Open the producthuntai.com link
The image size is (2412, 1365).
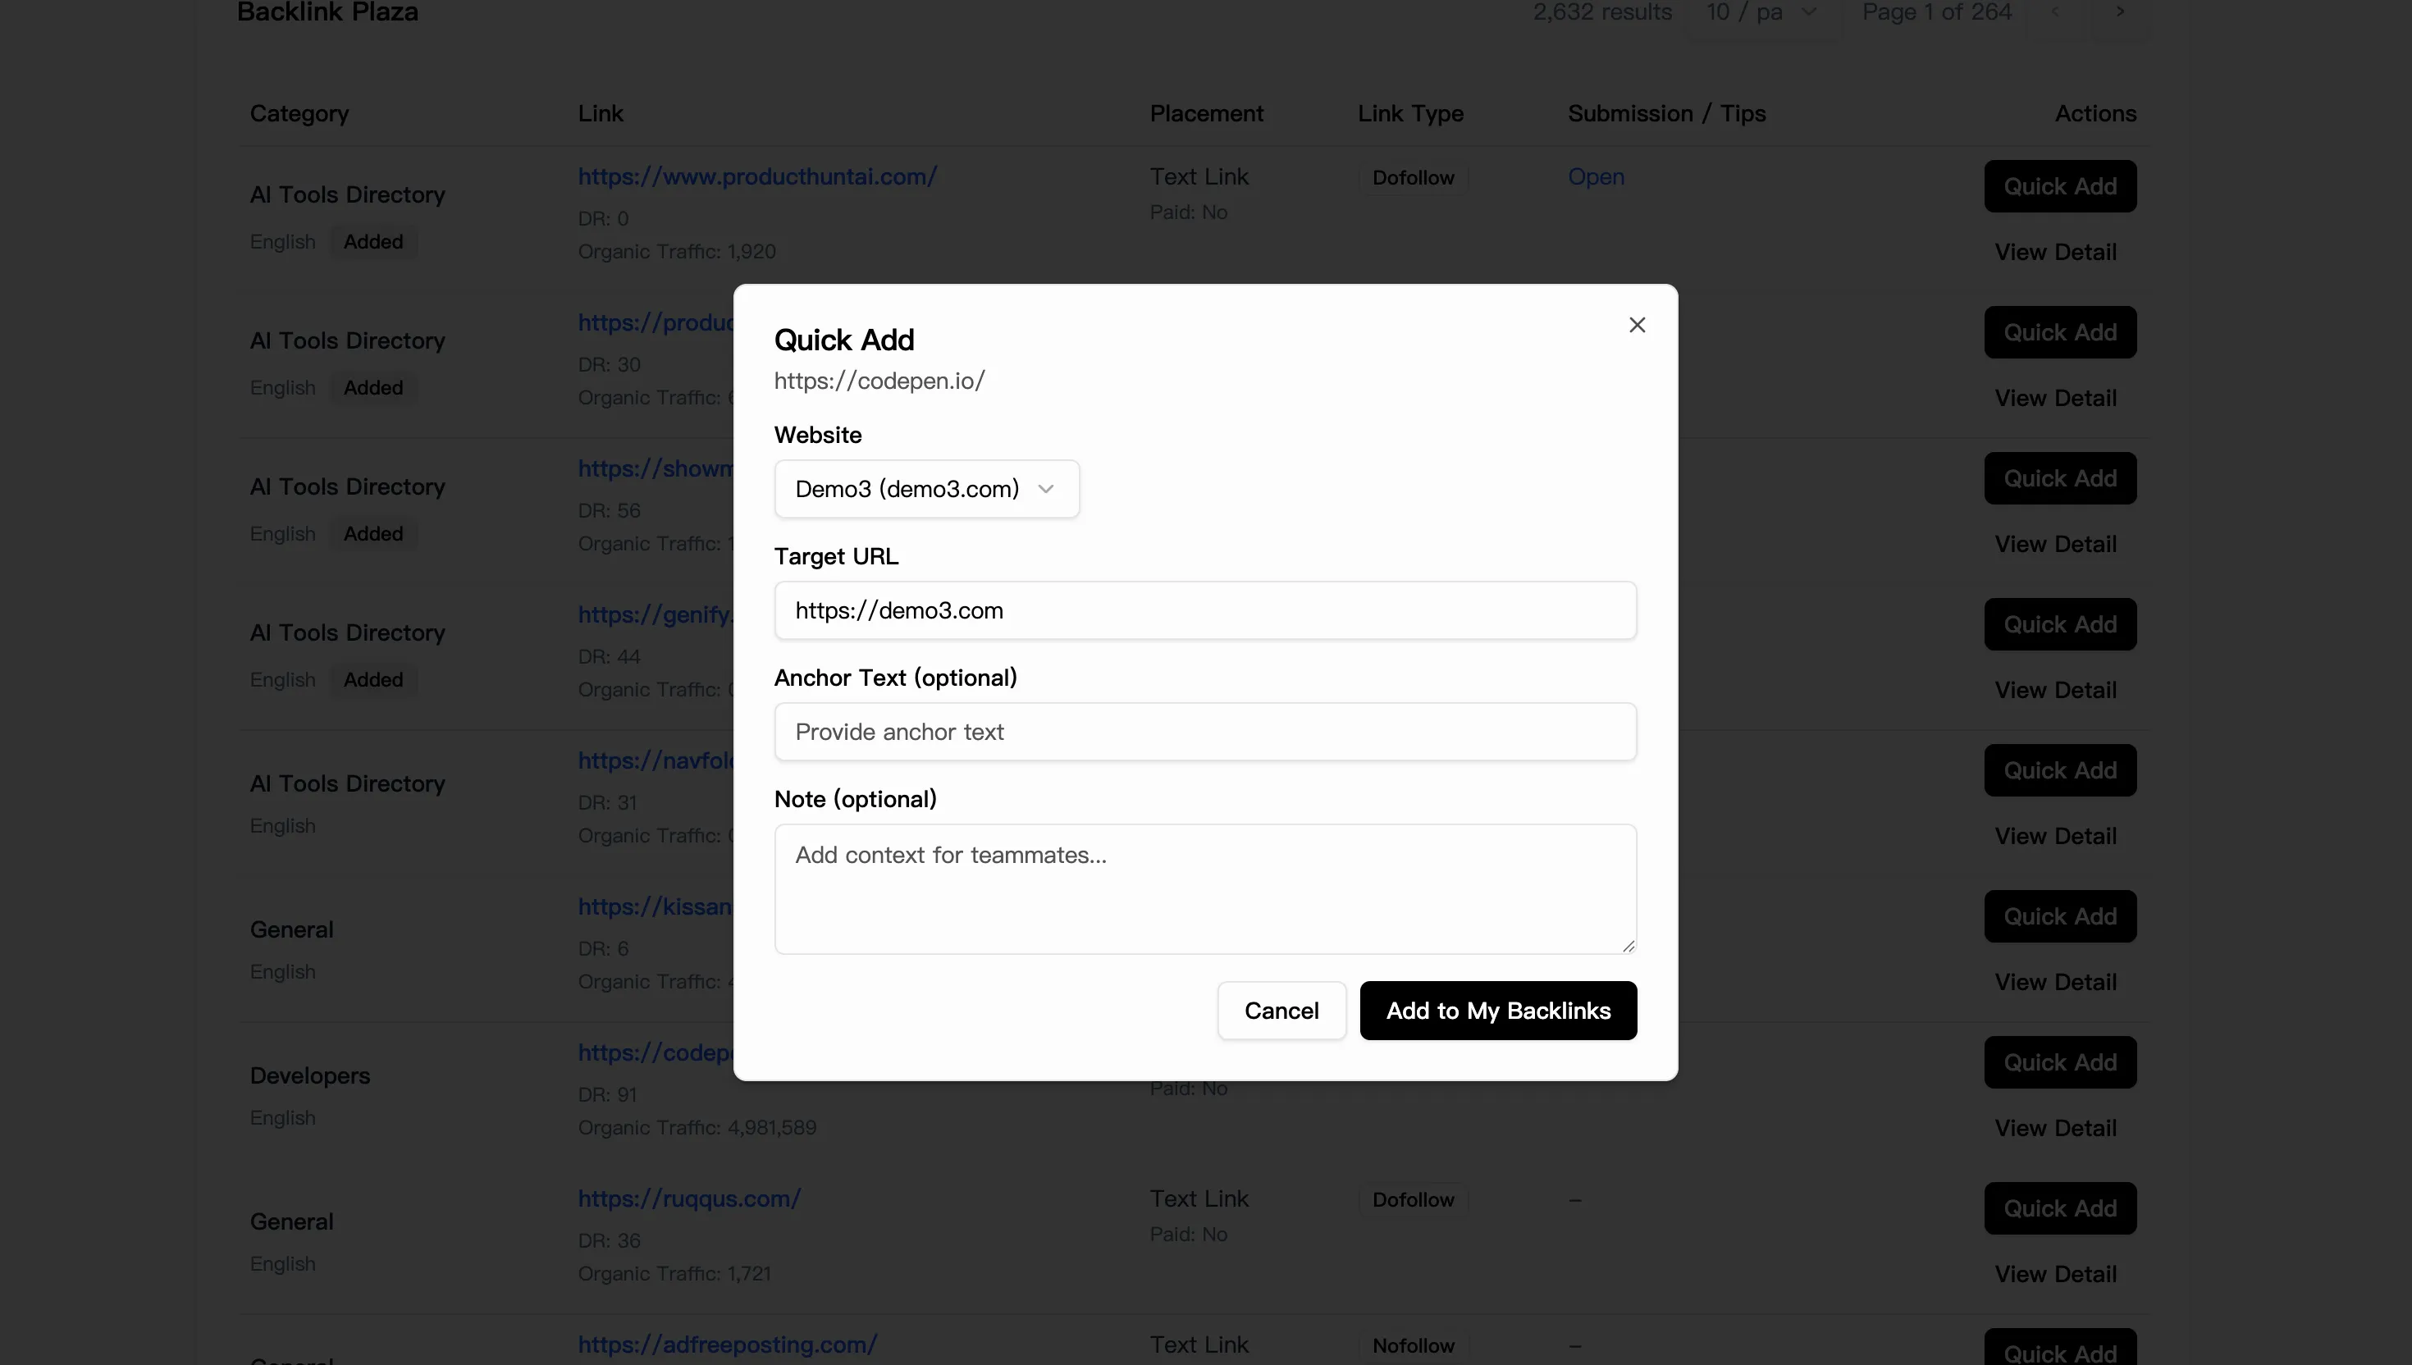pyautogui.click(x=757, y=176)
